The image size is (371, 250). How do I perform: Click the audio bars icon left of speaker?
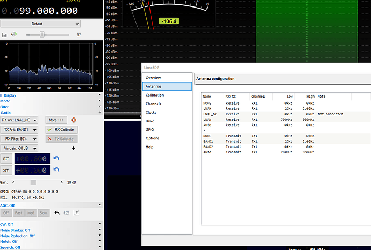tap(5, 34)
